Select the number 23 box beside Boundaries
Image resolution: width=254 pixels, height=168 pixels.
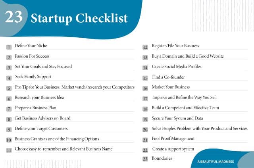point(145,159)
